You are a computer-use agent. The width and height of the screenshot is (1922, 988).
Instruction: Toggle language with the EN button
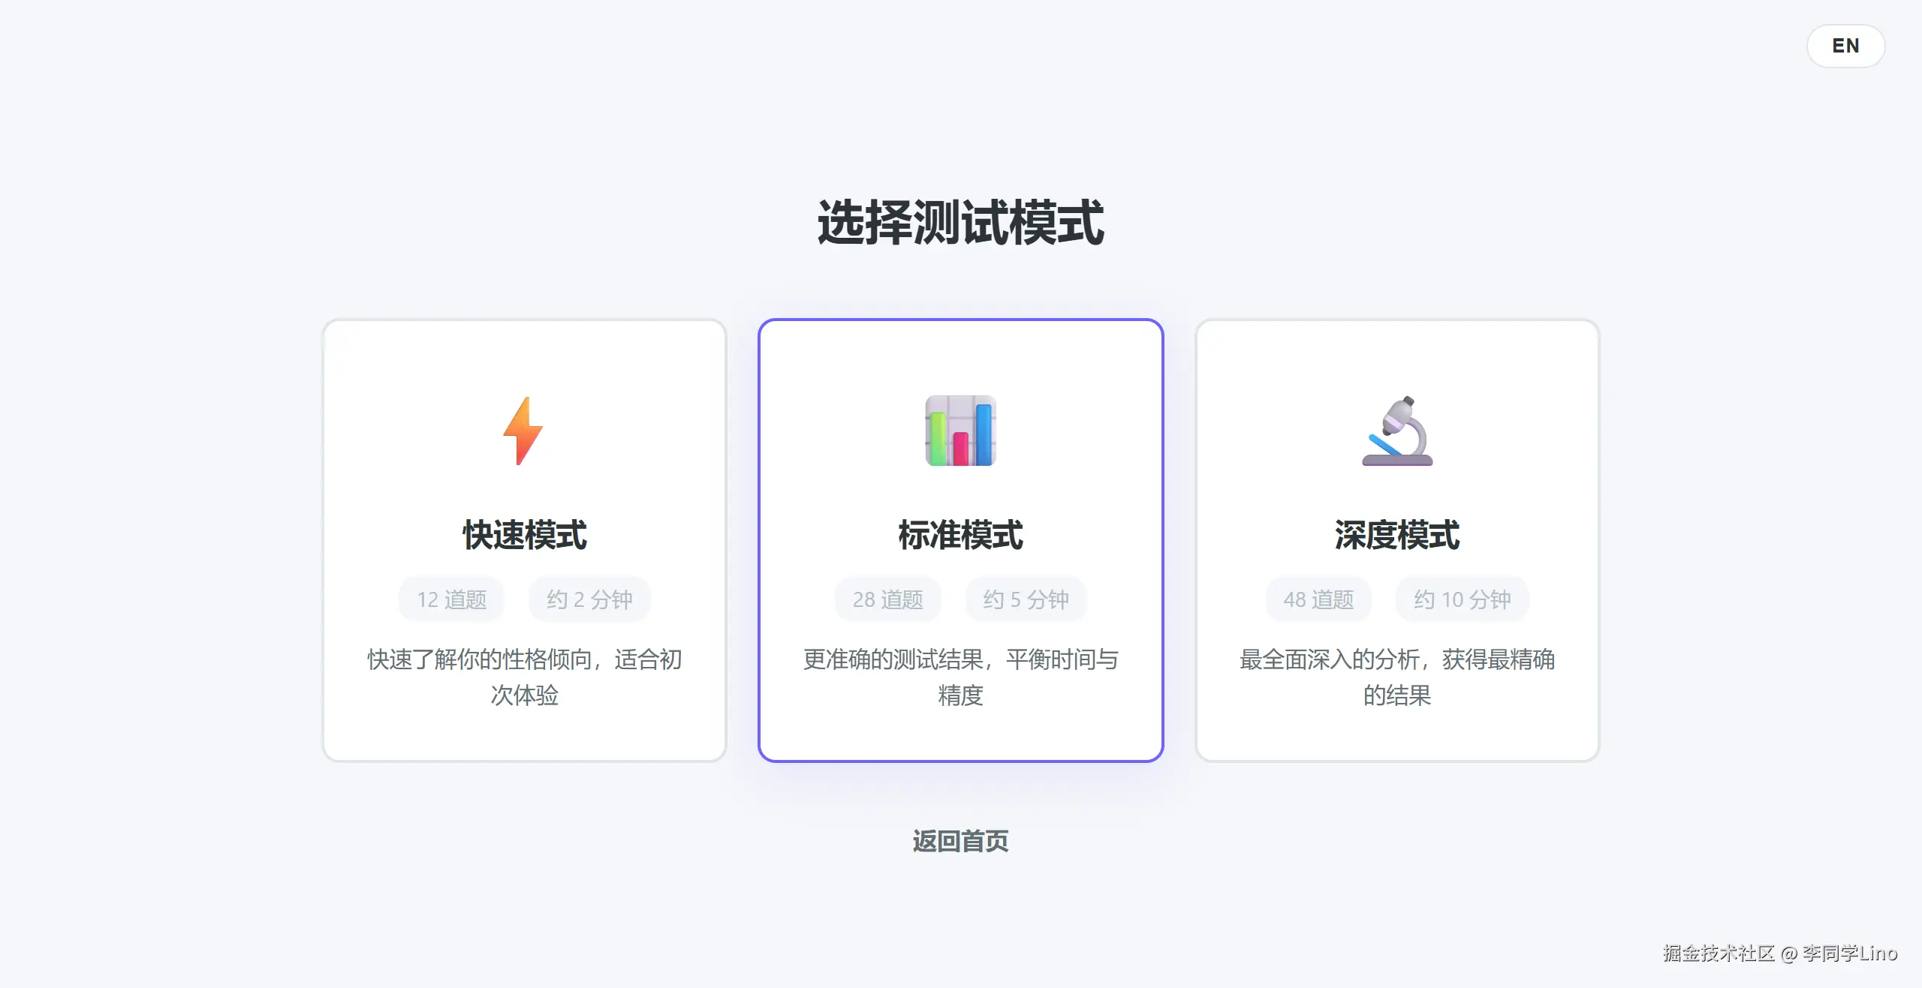(x=1845, y=46)
